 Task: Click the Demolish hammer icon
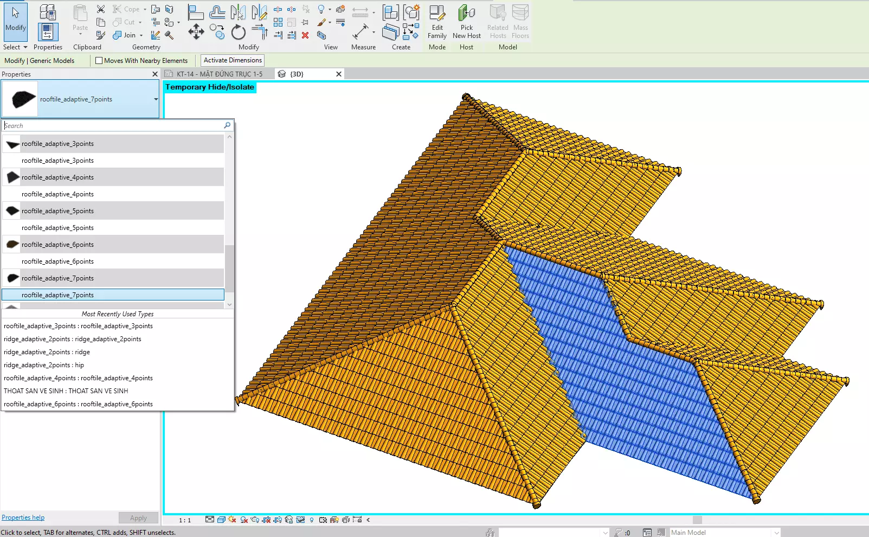tap(169, 35)
